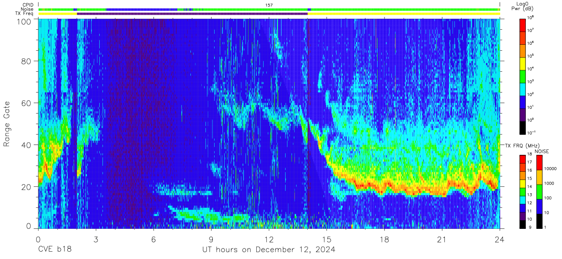562x259 pixels.
Task: Click the hour 6 tick label on the time axis
Action: click(x=154, y=239)
